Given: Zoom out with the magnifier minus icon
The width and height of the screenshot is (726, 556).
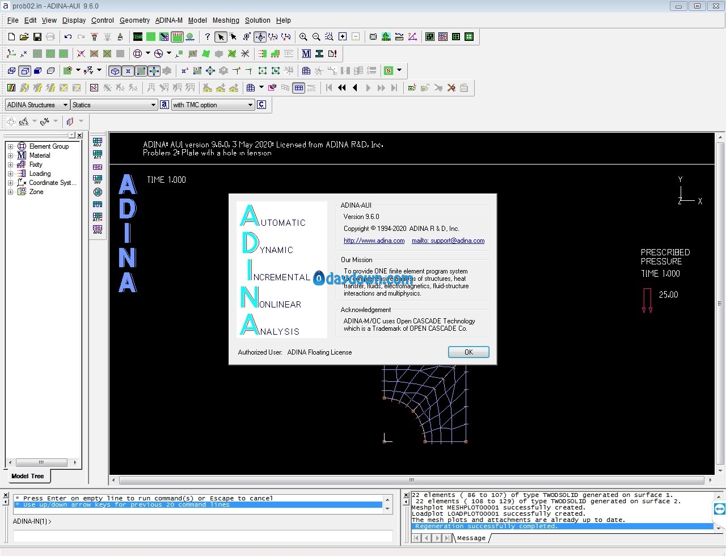Looking at the screenshot, I should coord(316,37).
